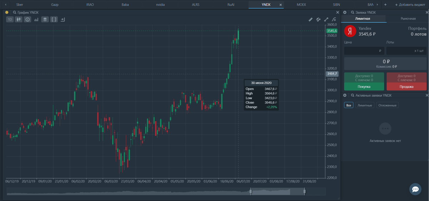Click the Активных заявок нет message
This screenshot has height=201, width=429.
click(385, 141)
